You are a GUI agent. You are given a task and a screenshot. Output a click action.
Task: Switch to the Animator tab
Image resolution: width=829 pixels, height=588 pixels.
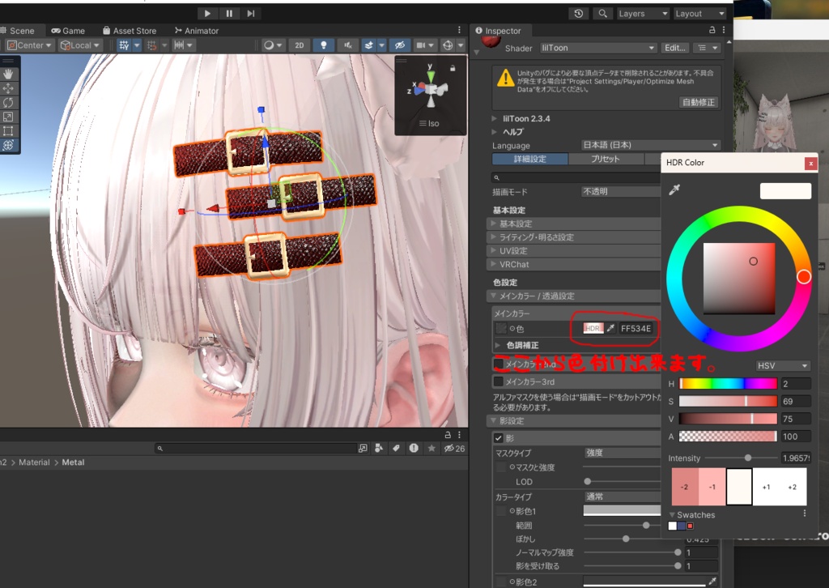click(197, 31)
